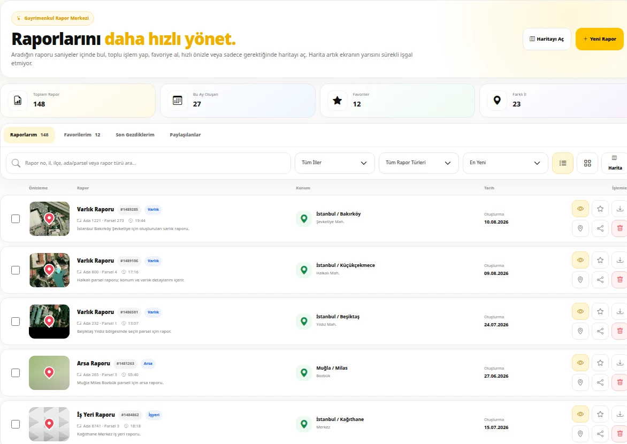Download the Küçükçekmece report
The width and height of the screenshot is (627, 444).
[x=620, y=260]
